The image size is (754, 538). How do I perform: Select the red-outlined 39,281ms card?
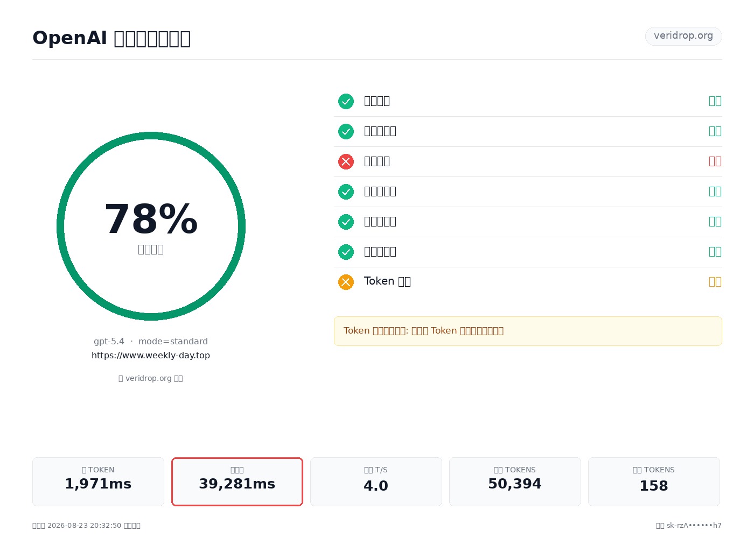coord(237,482)
